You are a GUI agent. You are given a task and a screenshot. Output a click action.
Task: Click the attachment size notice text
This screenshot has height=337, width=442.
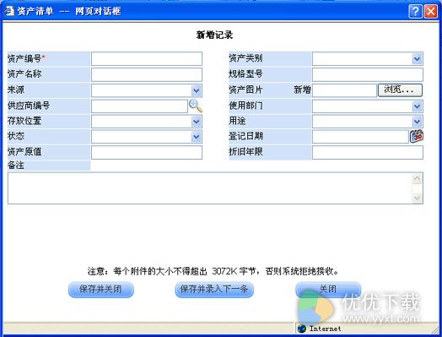(x=213, y=271)
